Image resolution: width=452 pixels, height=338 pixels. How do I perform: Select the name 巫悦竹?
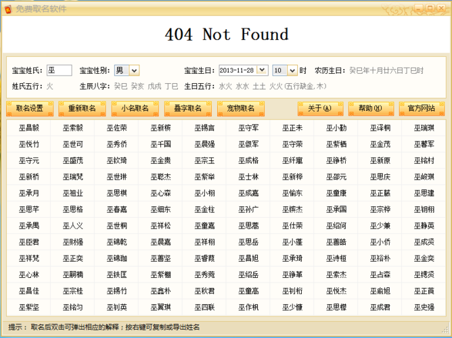click(29, 144)
